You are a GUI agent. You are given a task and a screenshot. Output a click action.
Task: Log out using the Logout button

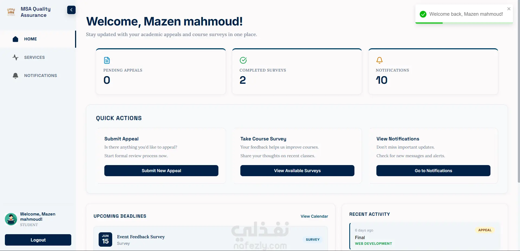point(38,240)
